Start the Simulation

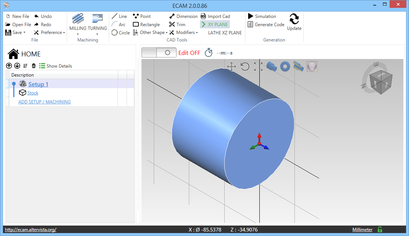coord(262,16)
